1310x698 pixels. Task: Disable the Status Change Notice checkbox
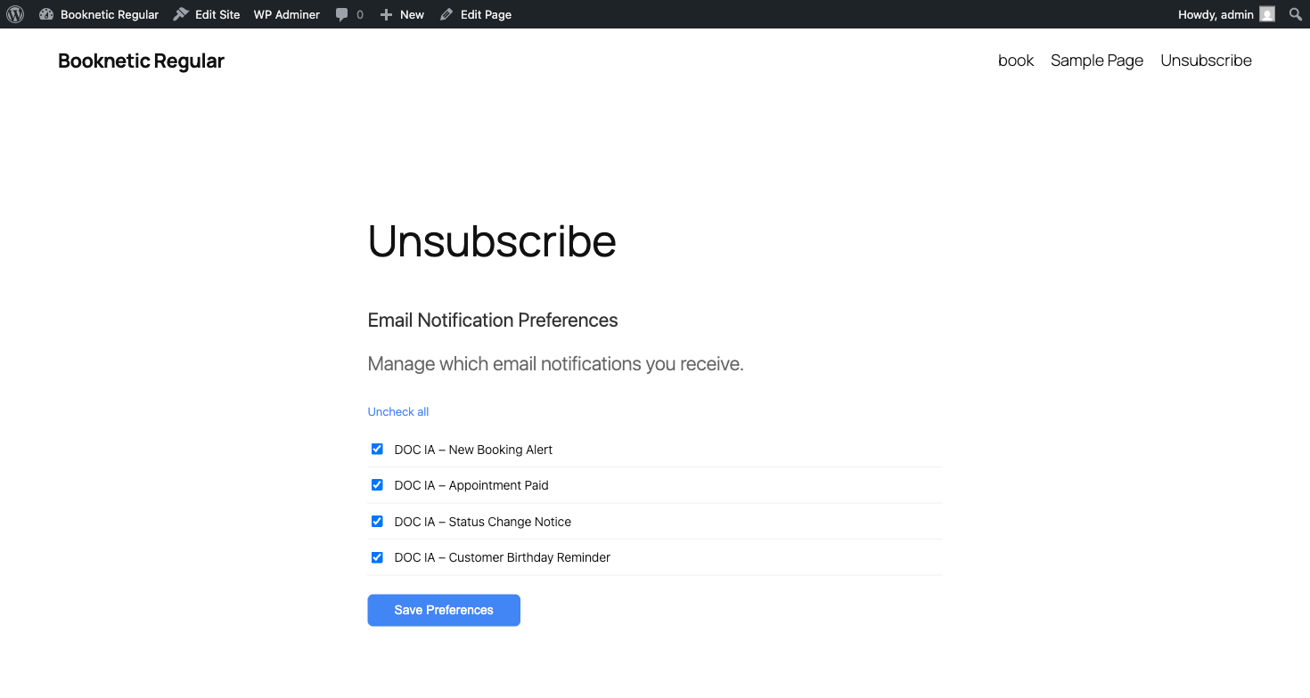[377, 522]
